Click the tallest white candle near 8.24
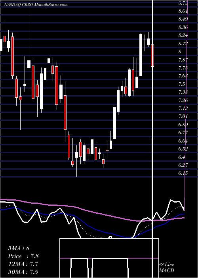 point(141,55)
